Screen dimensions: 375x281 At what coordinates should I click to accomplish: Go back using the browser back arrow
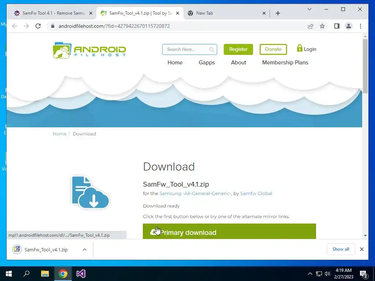click(15, 26)
